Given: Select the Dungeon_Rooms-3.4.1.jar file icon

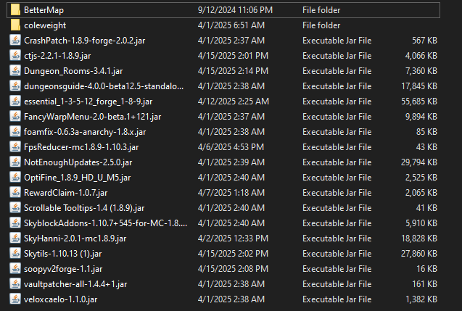Looking at the screenshot, I should coord(15,71).
